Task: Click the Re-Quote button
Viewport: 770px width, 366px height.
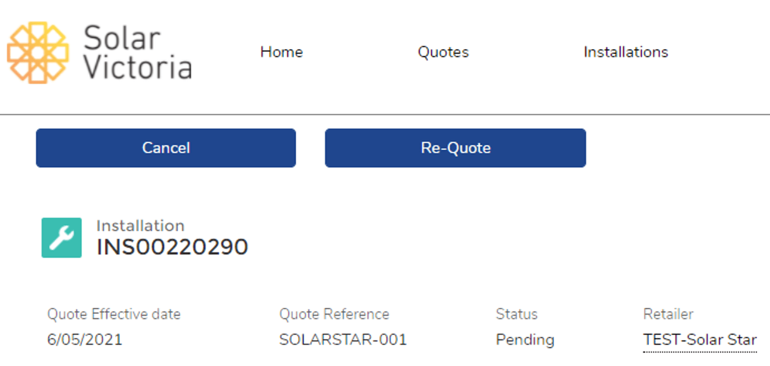Action: (455, 148)
